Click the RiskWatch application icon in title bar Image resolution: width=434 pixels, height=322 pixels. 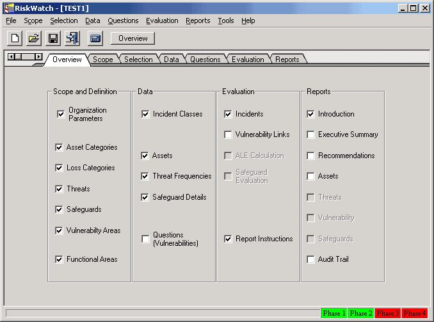[9, 8]
